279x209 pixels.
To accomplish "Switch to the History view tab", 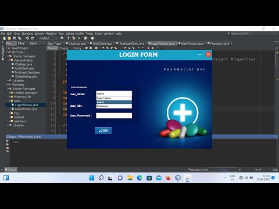I will pos(77,48).
